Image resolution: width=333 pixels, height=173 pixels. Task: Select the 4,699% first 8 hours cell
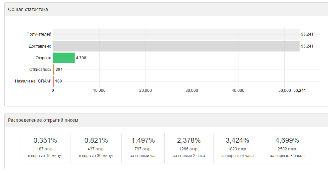pyautogui.click(x=287, y=148)
